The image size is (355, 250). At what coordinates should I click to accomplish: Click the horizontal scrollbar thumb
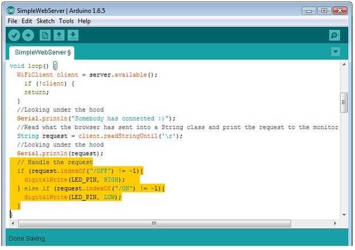[x=155, y=223]
